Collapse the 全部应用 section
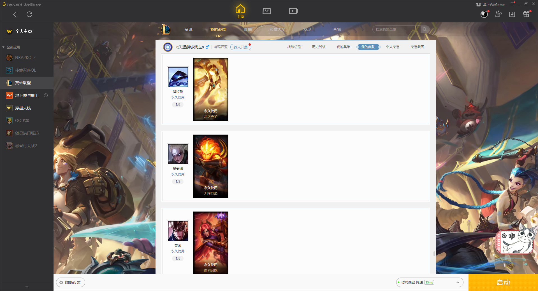 [11, 47]
